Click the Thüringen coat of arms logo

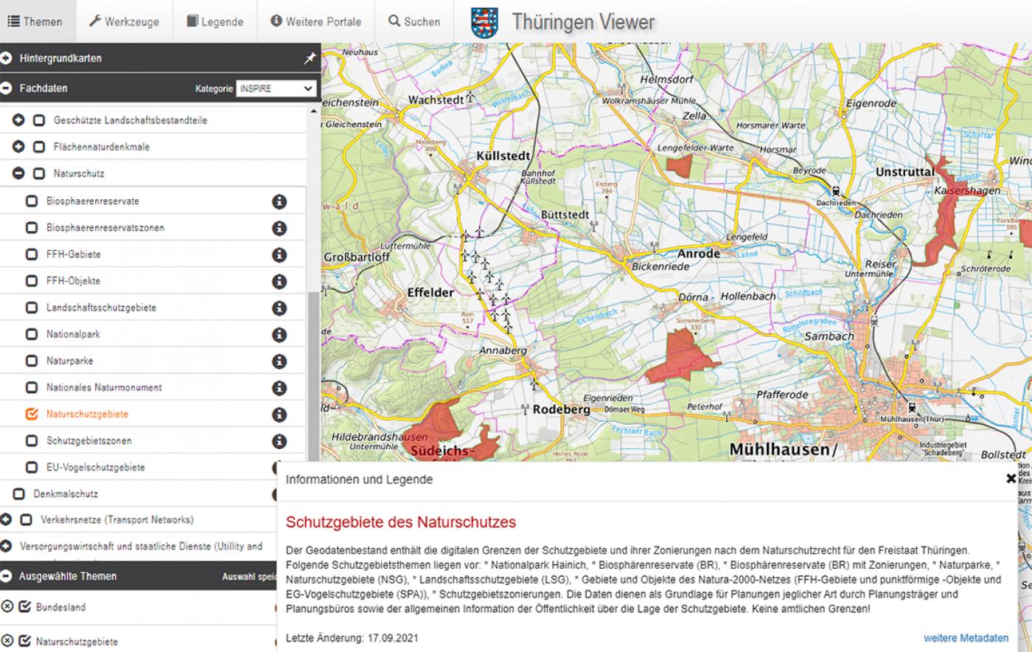(484, 22)
